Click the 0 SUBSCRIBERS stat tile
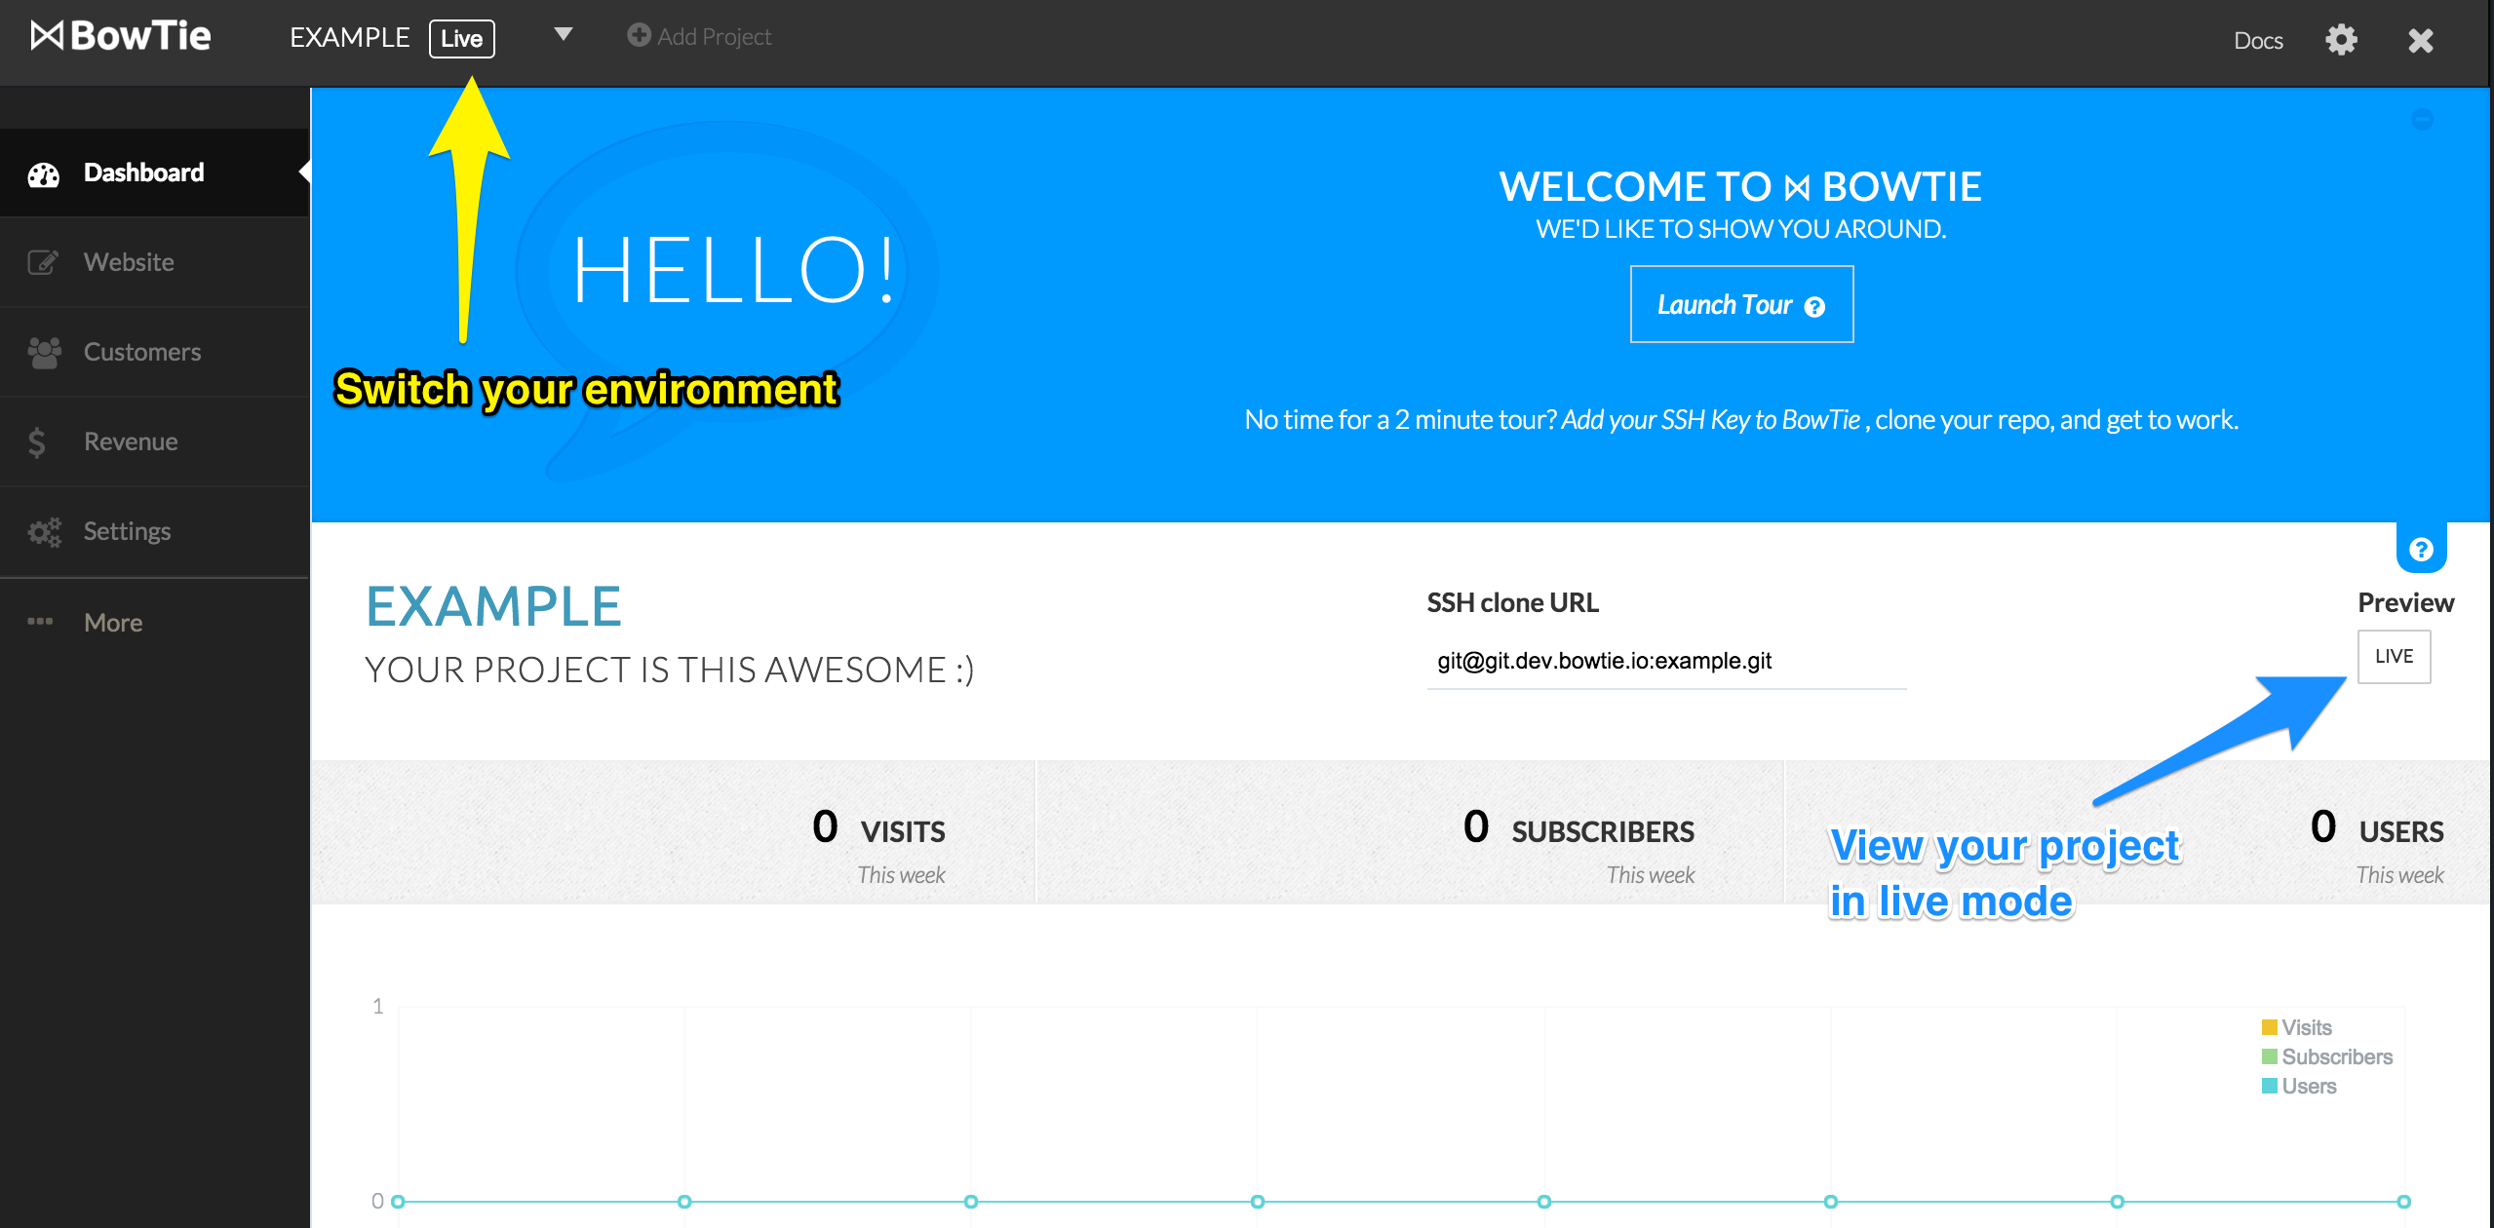 (1410, 832)
